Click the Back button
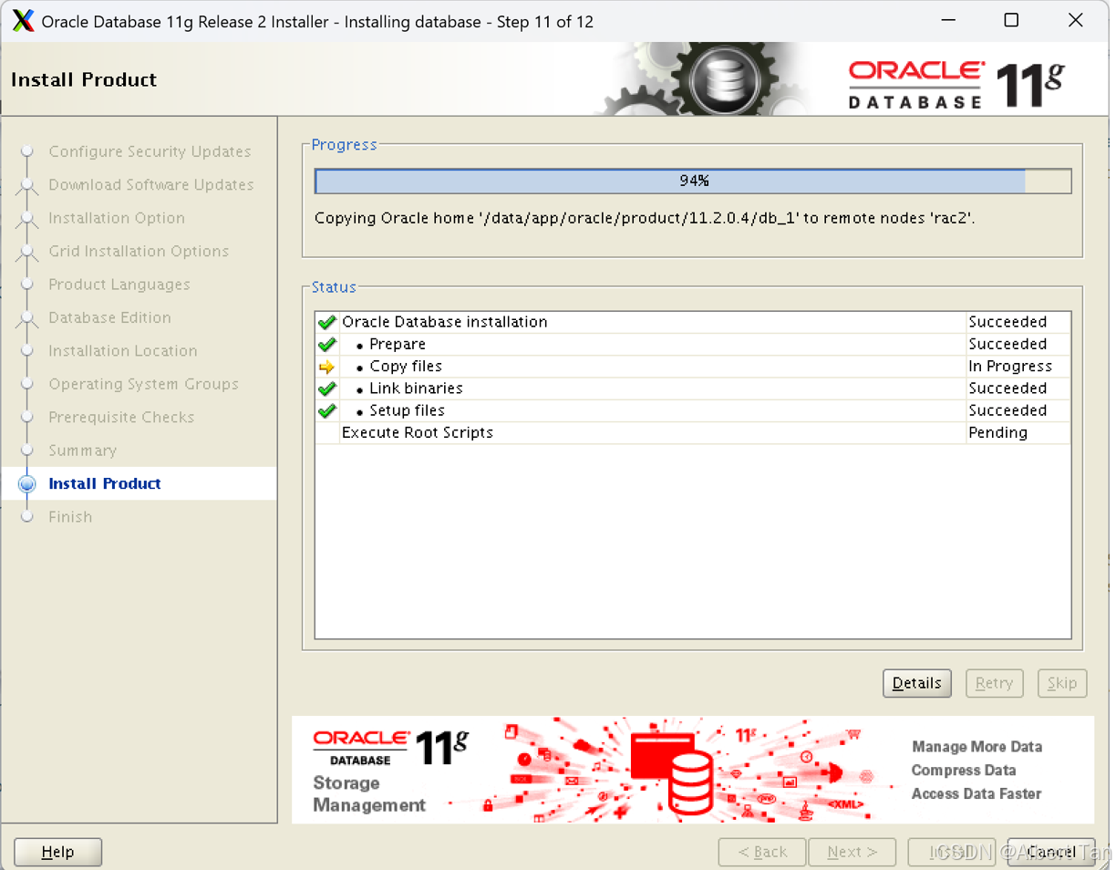The image size is (1116, 870). pos(762,852)
